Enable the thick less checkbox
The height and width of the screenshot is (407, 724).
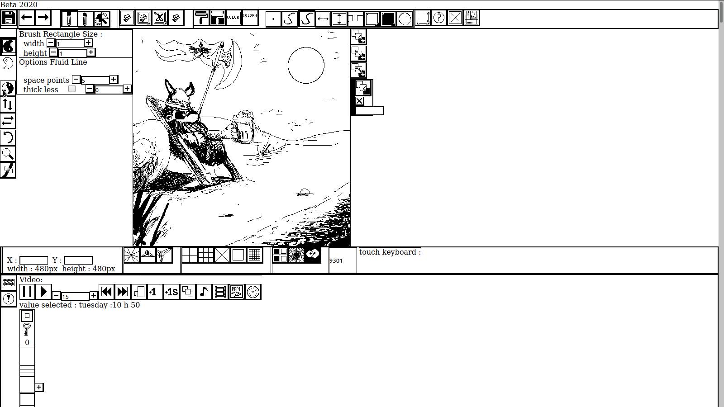coord(72,89)
